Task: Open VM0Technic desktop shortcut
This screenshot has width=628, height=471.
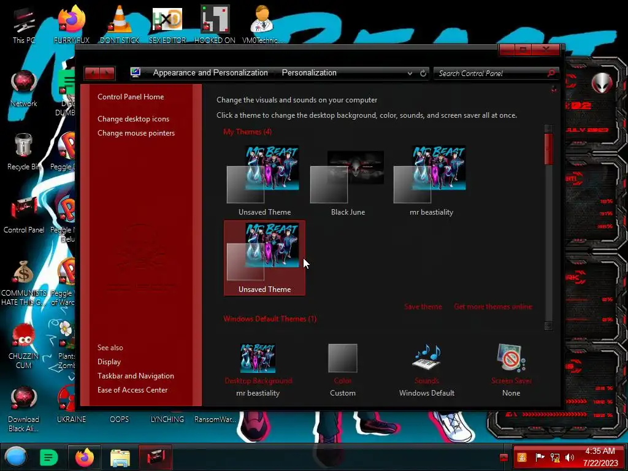Action: (262, 26)
